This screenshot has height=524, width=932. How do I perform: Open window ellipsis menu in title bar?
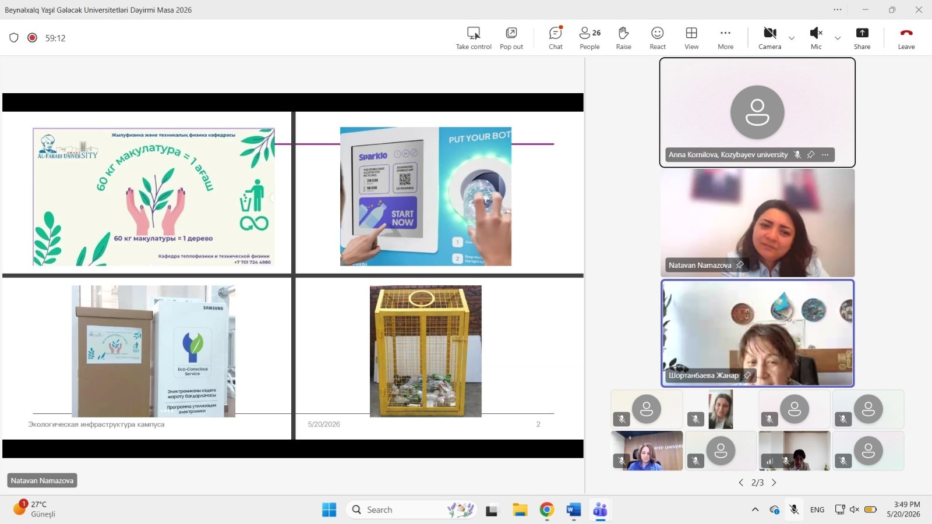pyautogui.click(x=838, y=9)
